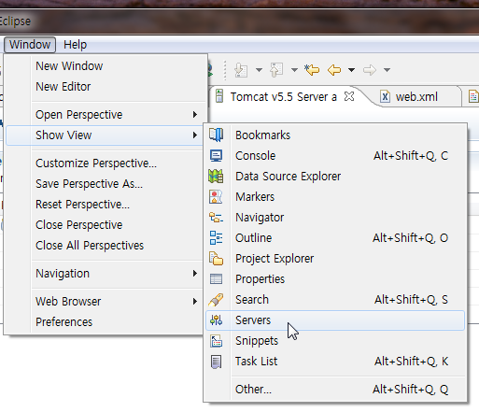
Task: Click the Servers view icon
Action: pos(216,320)
